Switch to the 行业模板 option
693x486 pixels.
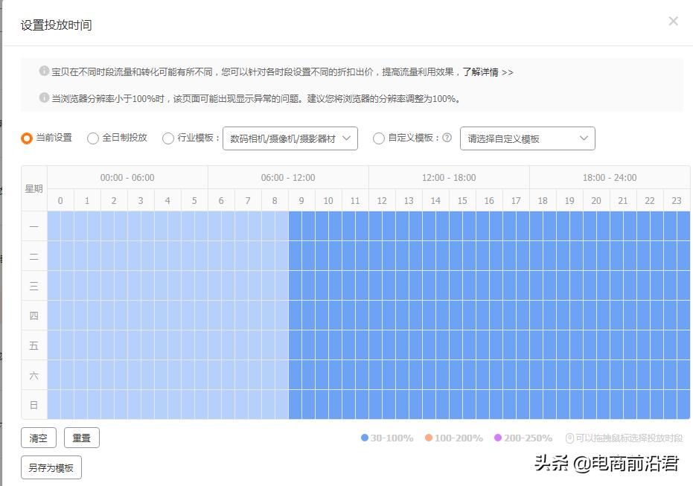tap(167, 138)
